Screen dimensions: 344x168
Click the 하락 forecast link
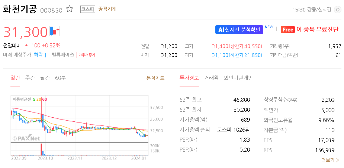[41, 55]
